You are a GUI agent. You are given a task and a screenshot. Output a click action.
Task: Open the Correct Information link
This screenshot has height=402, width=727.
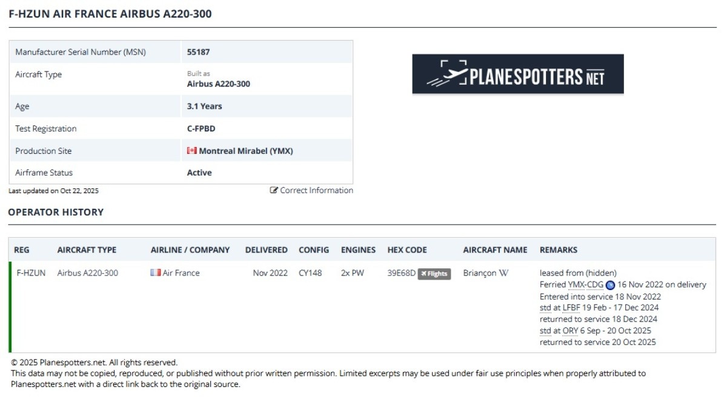pyautogui.click(x=316, y=190)
